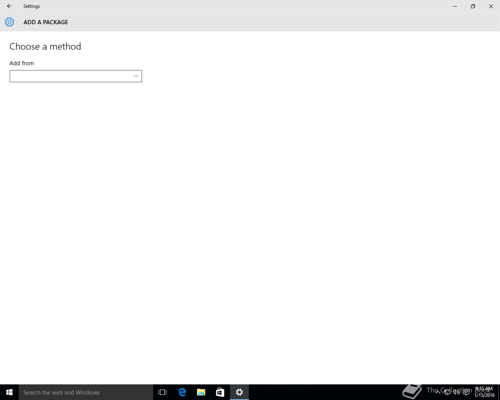Click the Settings gear beside ADD A PACKAGE
Image resolution: width=500 pixels, height=400 pixels.
pyautogui.click(x=9, y=22)
